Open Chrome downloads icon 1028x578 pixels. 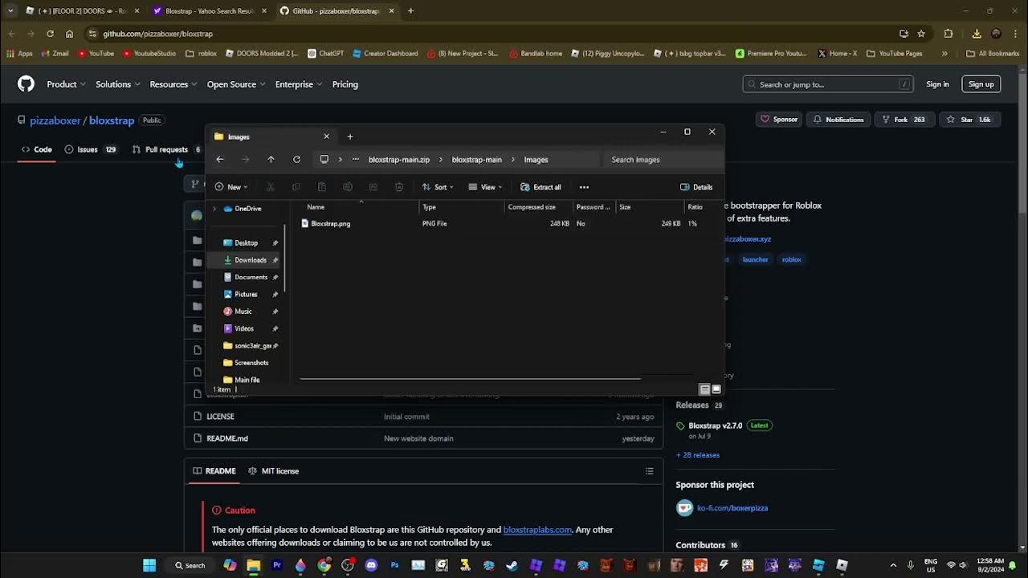pos(977,34)
